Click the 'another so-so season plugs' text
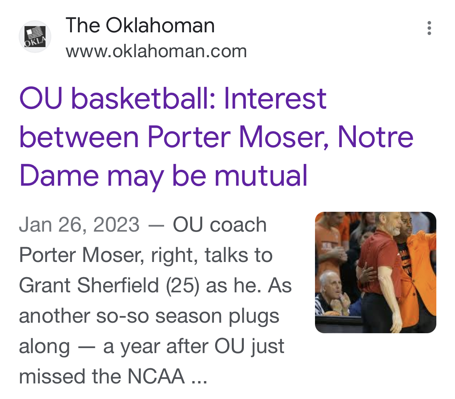 [149, 316]
